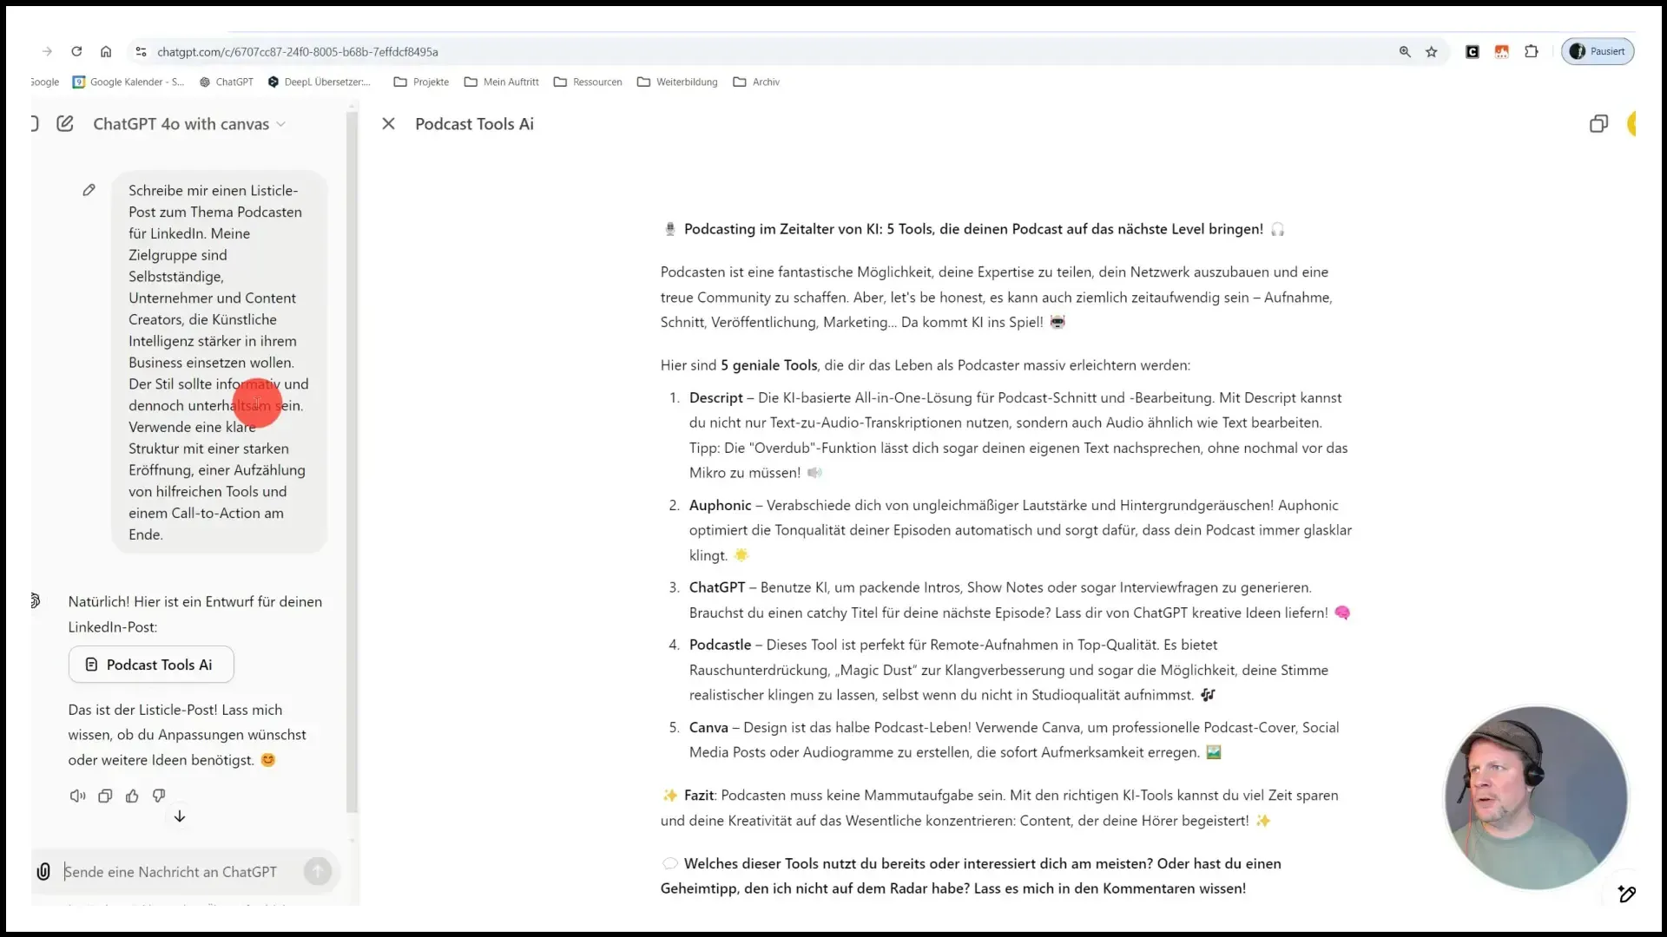Click the Descript list item heading
The image size is (1667, 937).
(x=716, y=397)
